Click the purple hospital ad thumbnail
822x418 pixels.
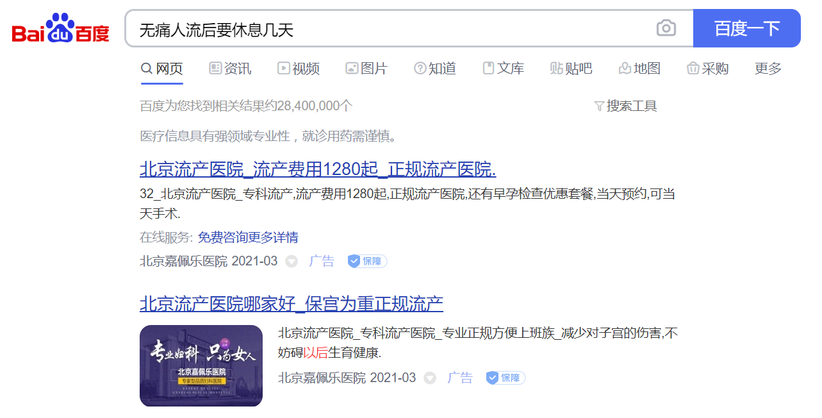point(201,365)
